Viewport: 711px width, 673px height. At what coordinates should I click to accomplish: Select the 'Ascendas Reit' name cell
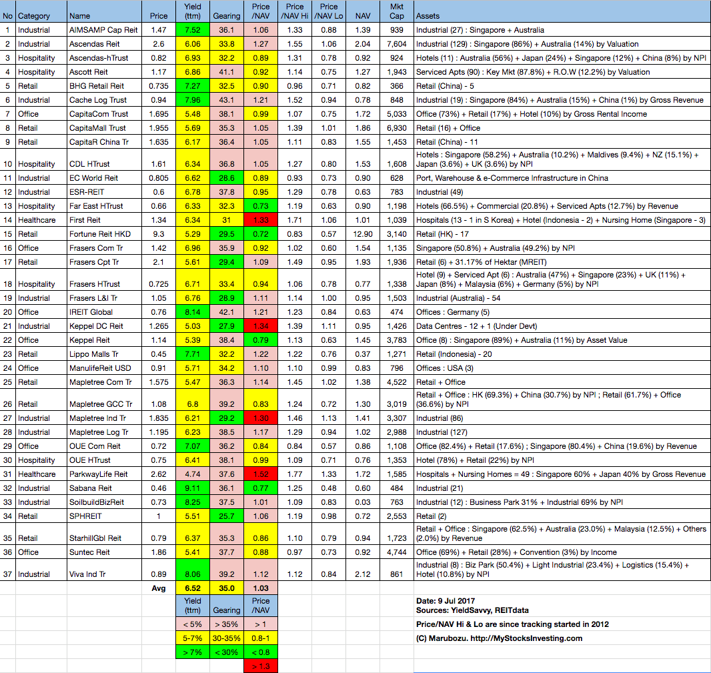[x=104, y=44]
